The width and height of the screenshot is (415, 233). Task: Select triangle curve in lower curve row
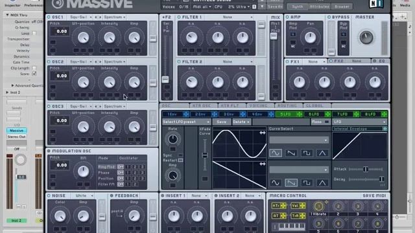[x=322, y=183]
